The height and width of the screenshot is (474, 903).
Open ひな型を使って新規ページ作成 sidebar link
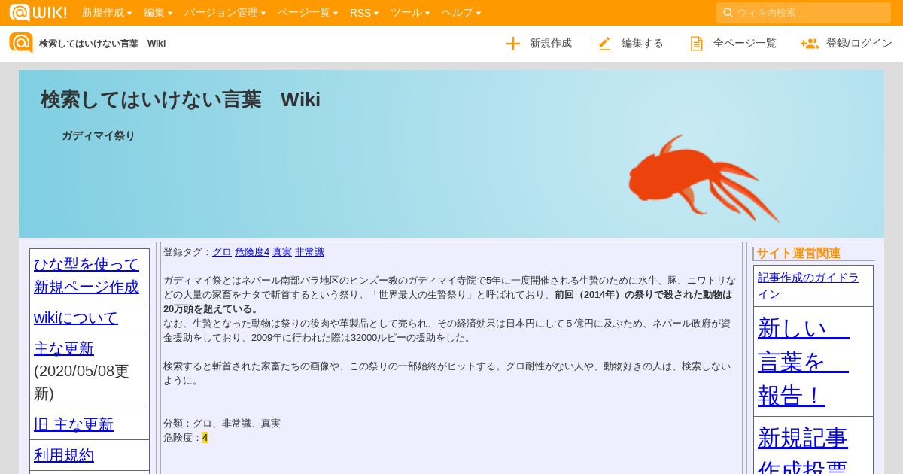click(87, 275)
